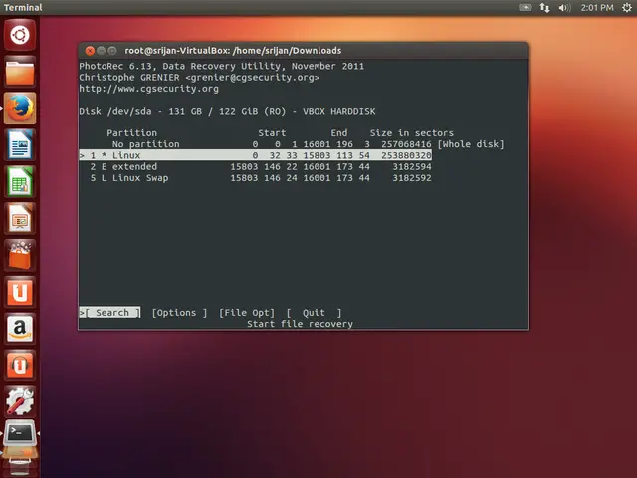Click the grenier@cgsecurity.org email text
Image resolution: width=637 pixels, height=478 pixels.
252,78
